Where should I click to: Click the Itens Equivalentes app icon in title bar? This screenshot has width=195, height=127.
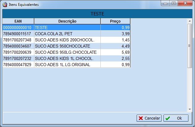(x=5, y=5)
